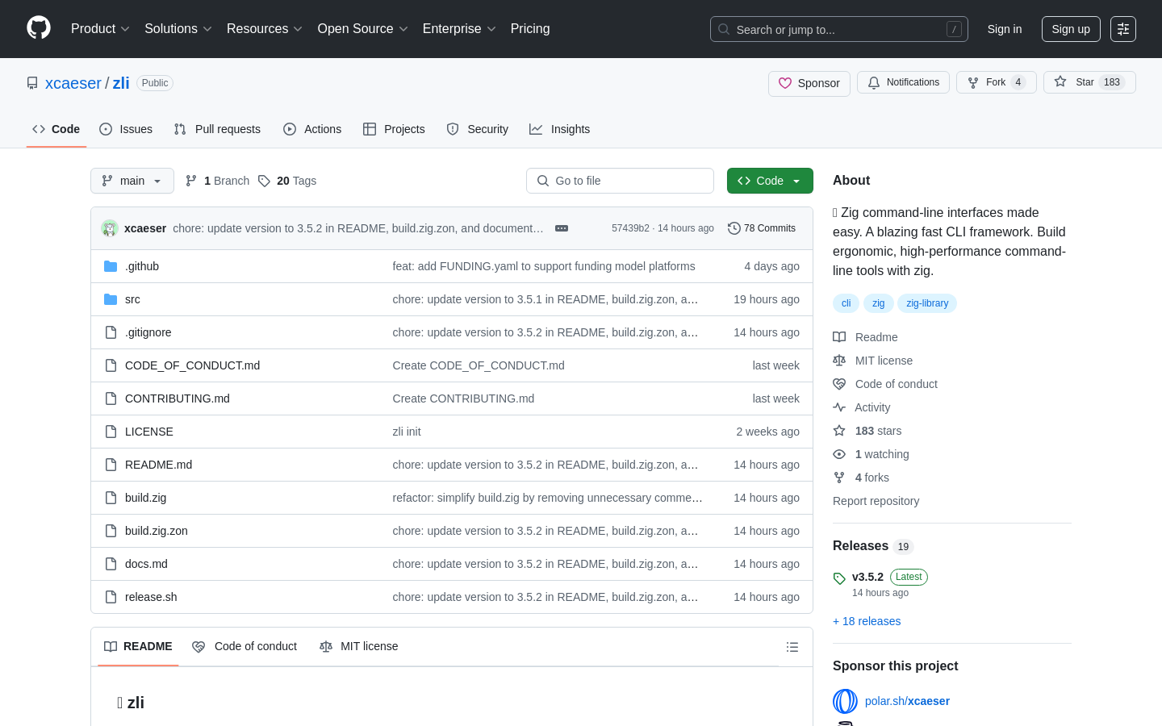This screenshot has width=1162, height=726.
Task: Click Report repository
Action: [876, 501]
